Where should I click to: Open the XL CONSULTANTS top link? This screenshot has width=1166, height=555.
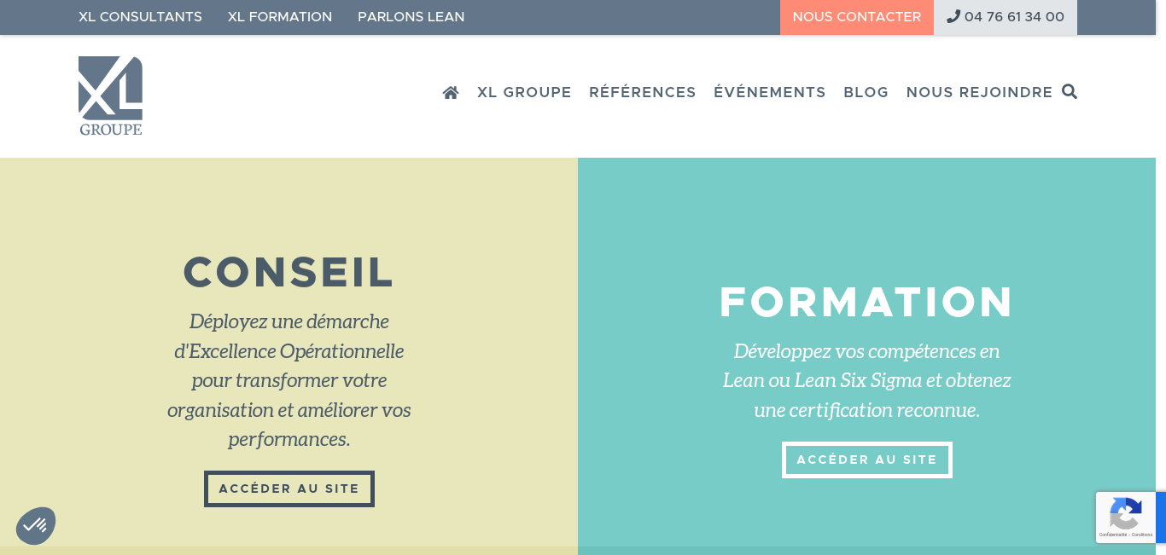click(x=140, y=17)
